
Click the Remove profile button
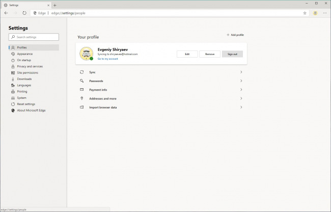(210, 54)
